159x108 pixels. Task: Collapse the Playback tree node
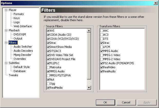click(x=6, y=31)
